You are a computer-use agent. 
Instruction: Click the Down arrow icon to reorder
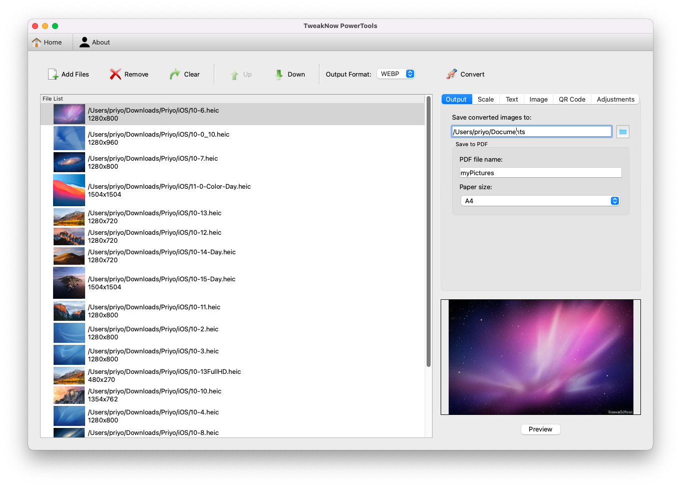(x=278, y=74)
